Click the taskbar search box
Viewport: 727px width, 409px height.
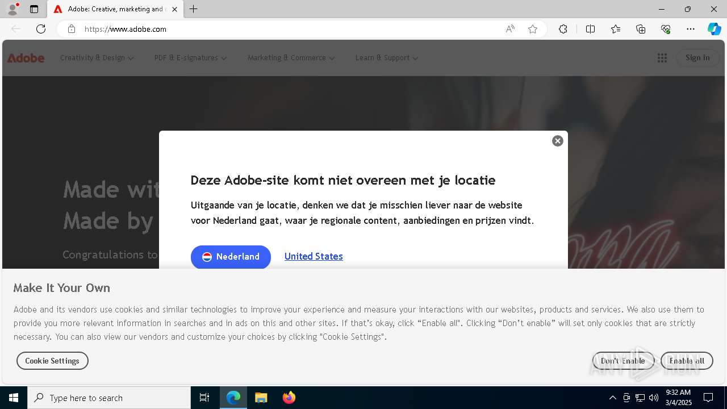[x=109, y=398]
